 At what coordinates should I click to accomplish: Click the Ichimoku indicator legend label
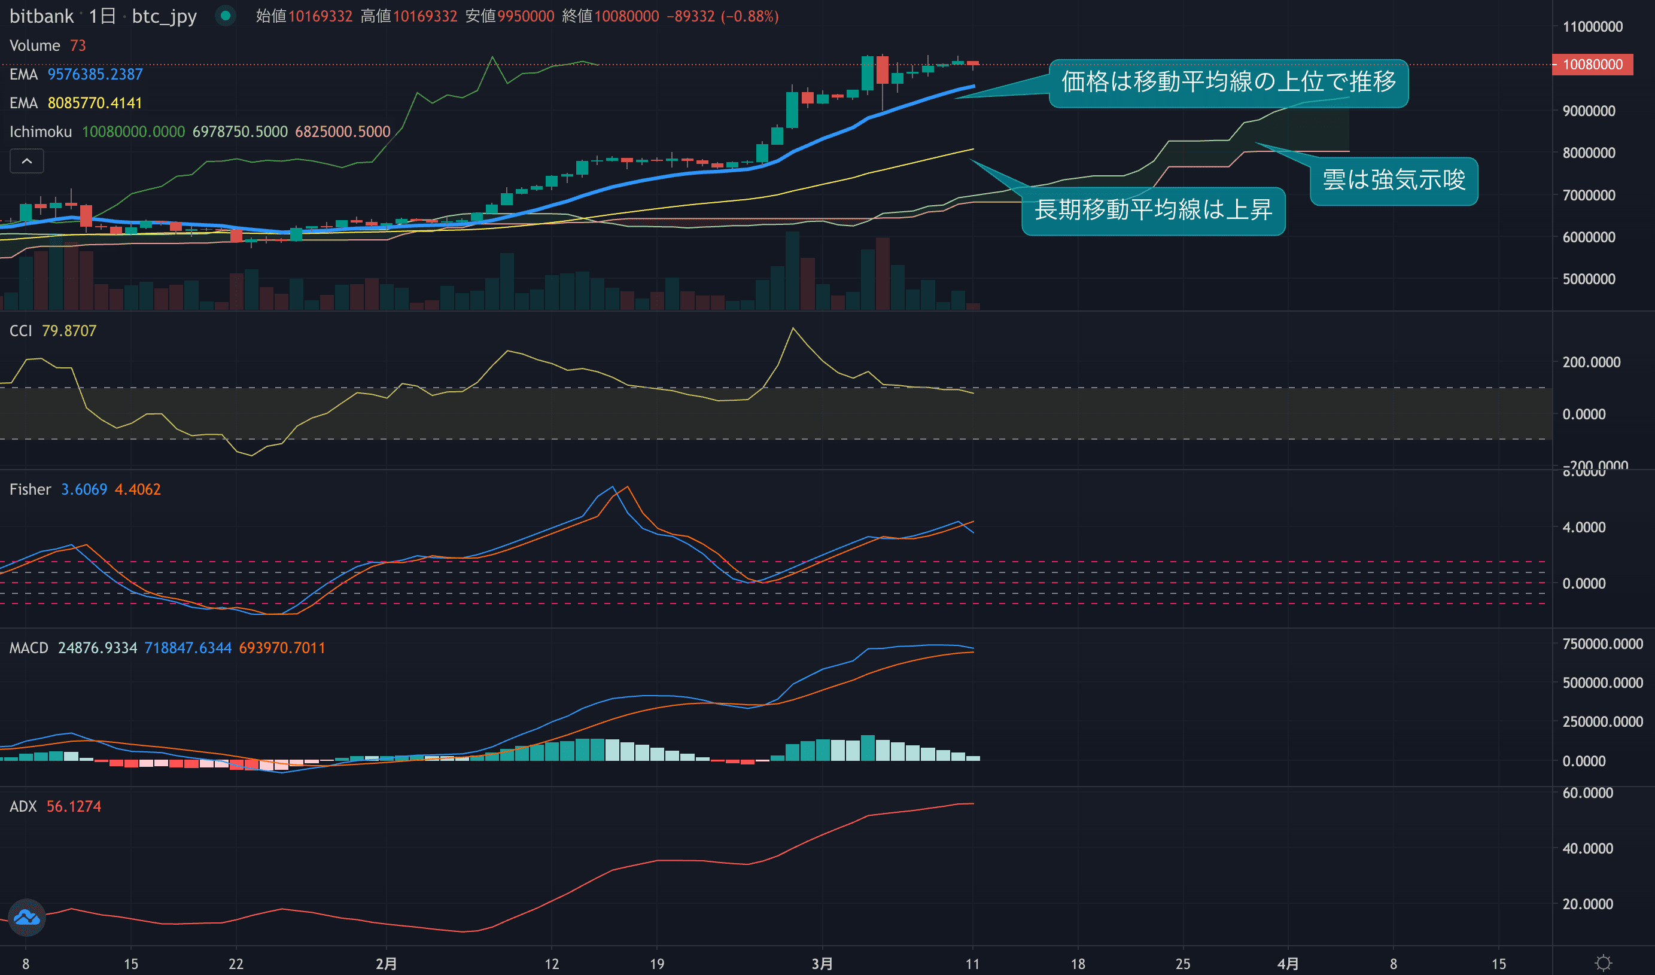41,132
